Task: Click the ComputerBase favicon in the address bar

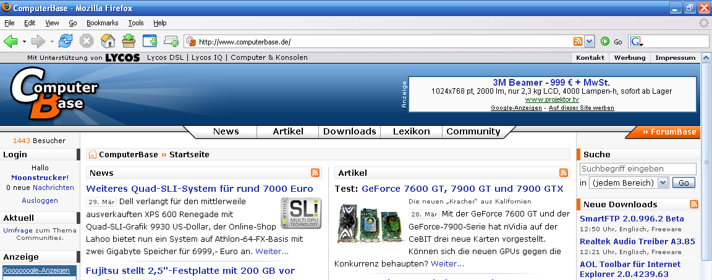Action: 191,42
